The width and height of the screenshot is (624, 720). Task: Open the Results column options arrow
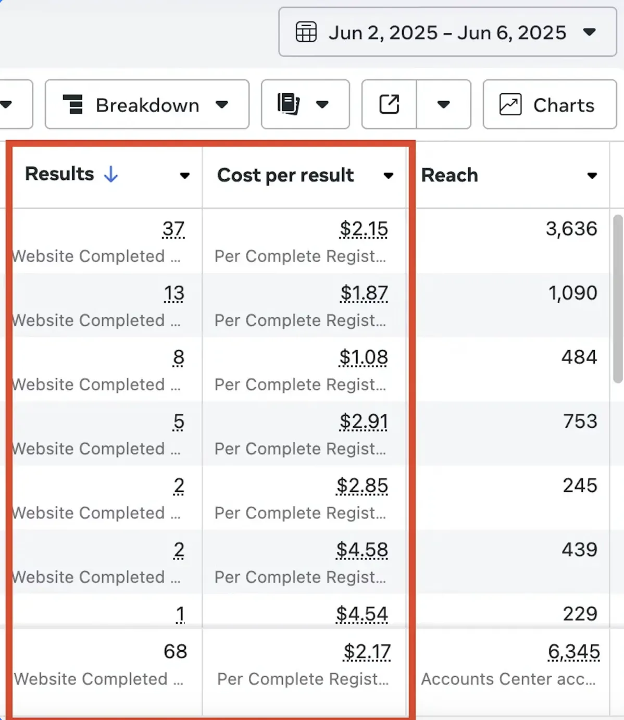point(184,176)
